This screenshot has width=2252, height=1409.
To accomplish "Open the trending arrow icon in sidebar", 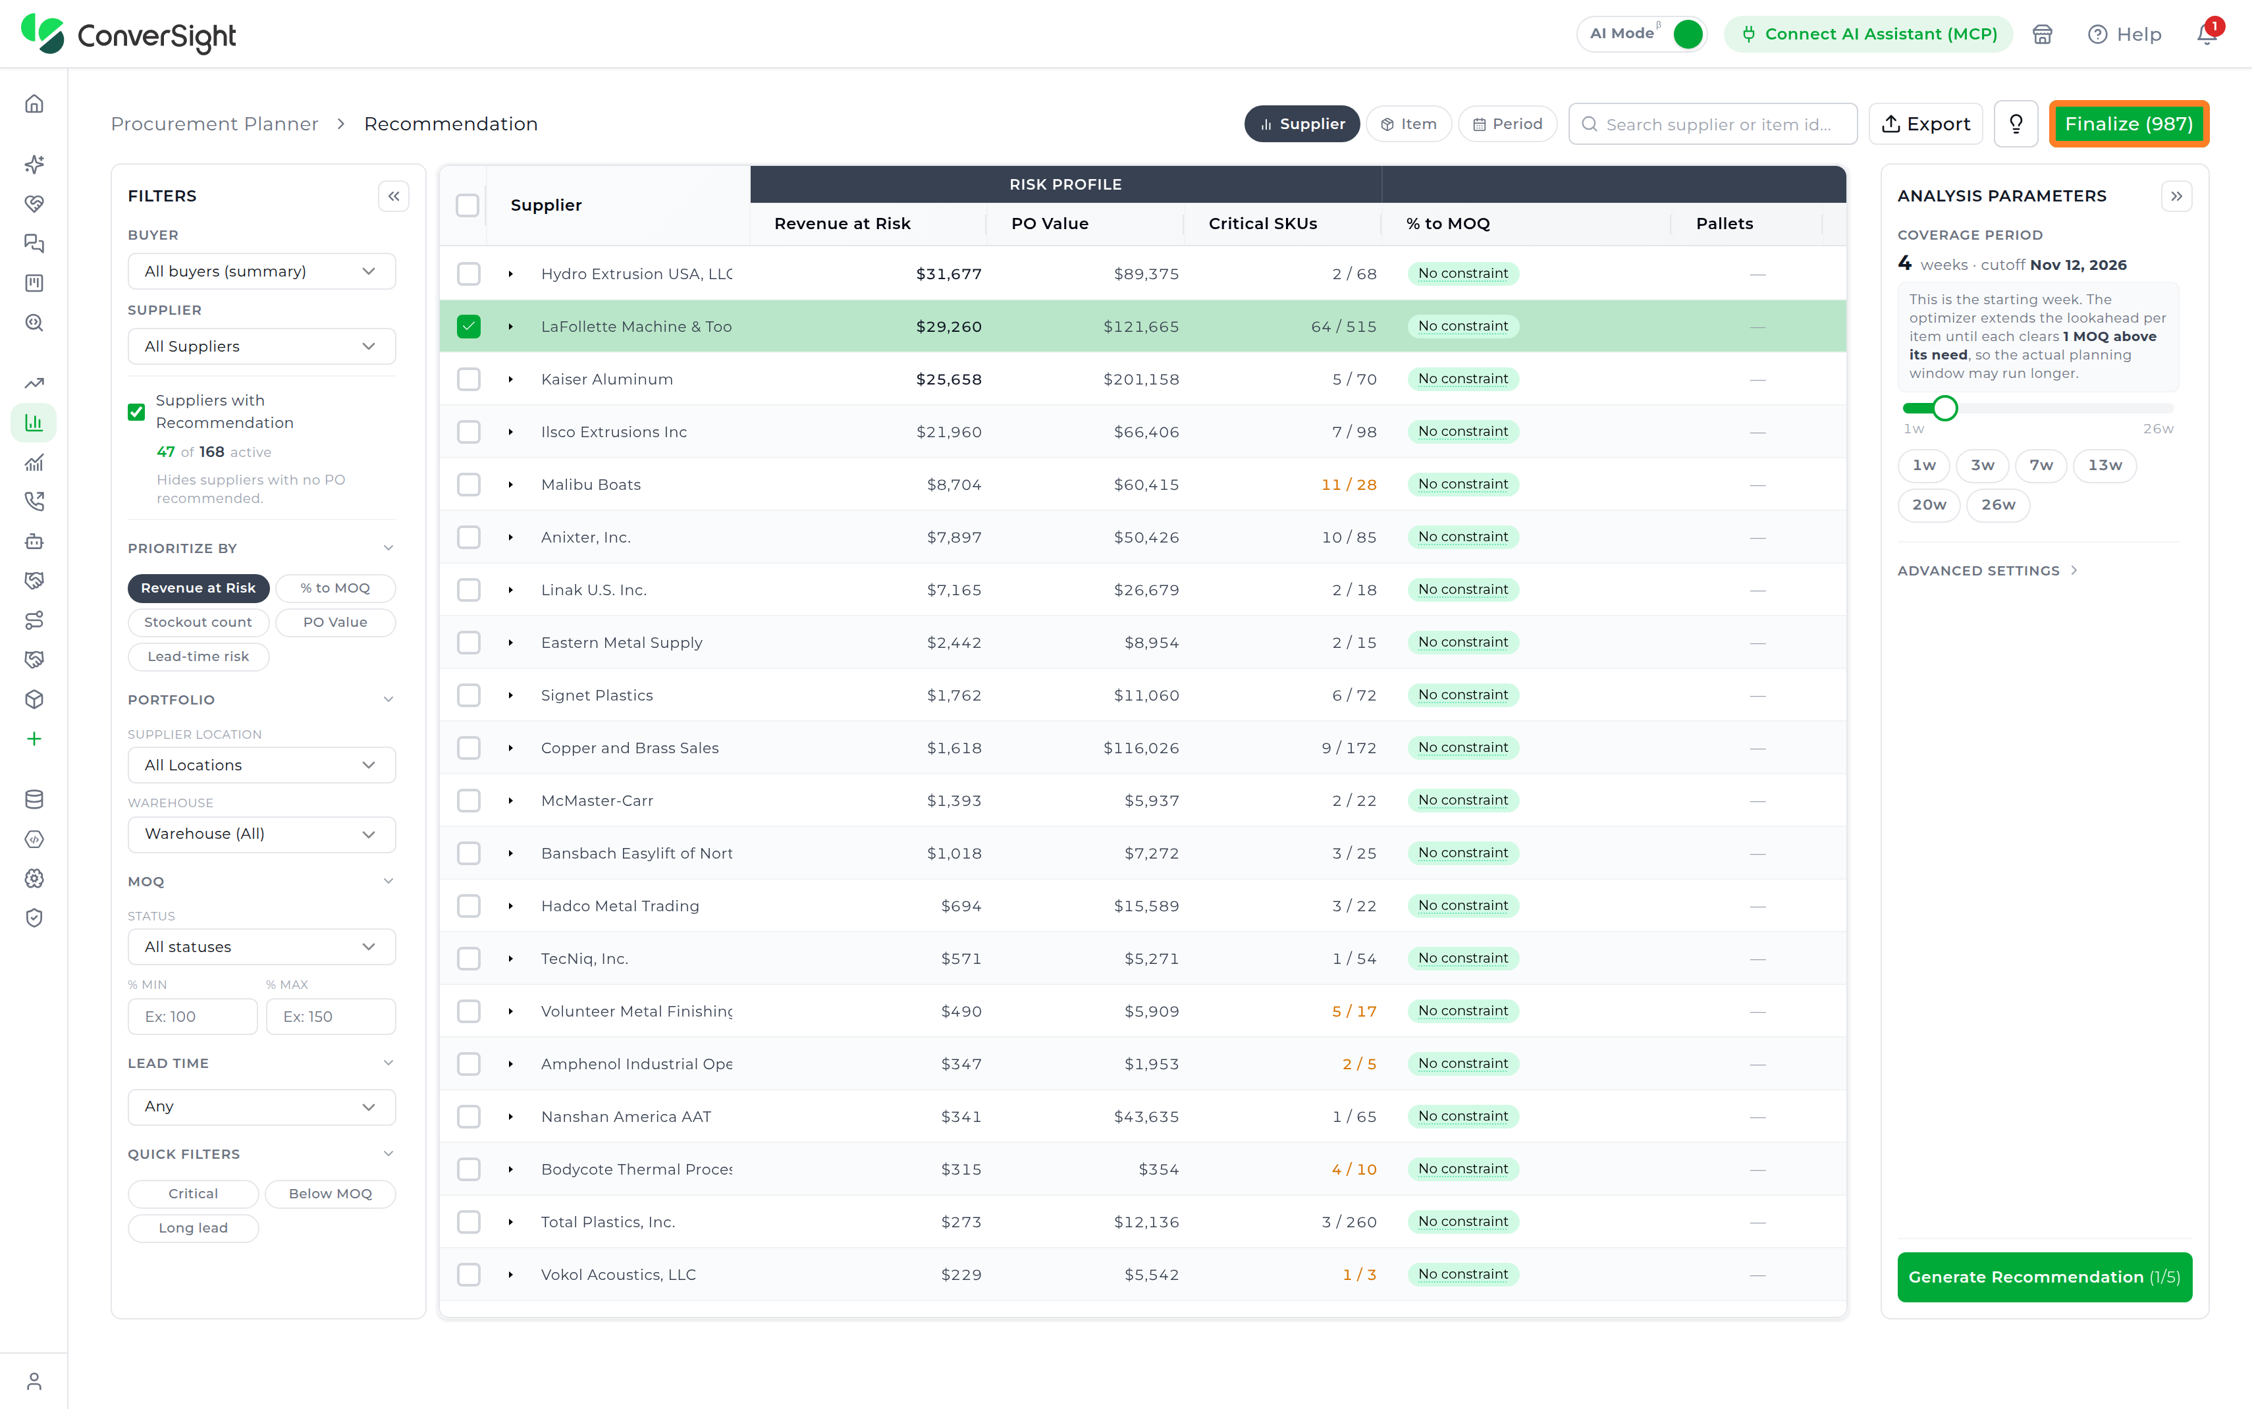I will coord(34,383).
